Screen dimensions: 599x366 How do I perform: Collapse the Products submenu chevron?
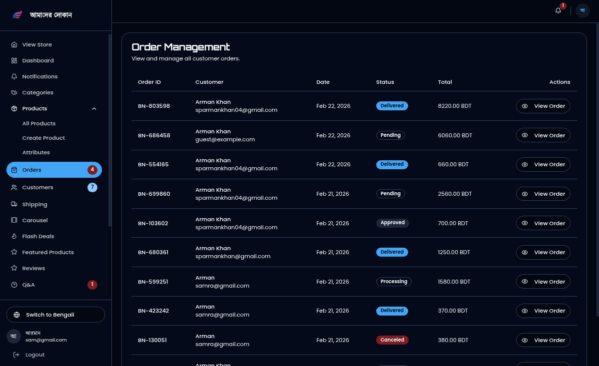[94, 108]
